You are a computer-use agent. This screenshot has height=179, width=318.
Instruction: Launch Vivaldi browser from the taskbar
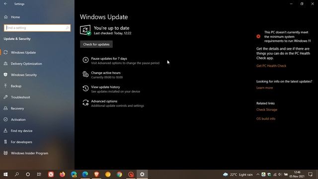(x=51, y=175)
